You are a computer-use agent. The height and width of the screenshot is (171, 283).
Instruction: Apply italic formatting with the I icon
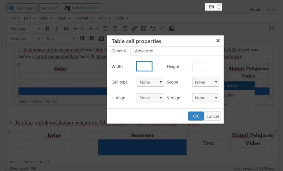57,28
